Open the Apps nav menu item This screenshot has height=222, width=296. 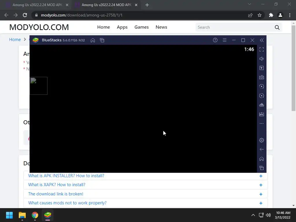coord(122,27)
